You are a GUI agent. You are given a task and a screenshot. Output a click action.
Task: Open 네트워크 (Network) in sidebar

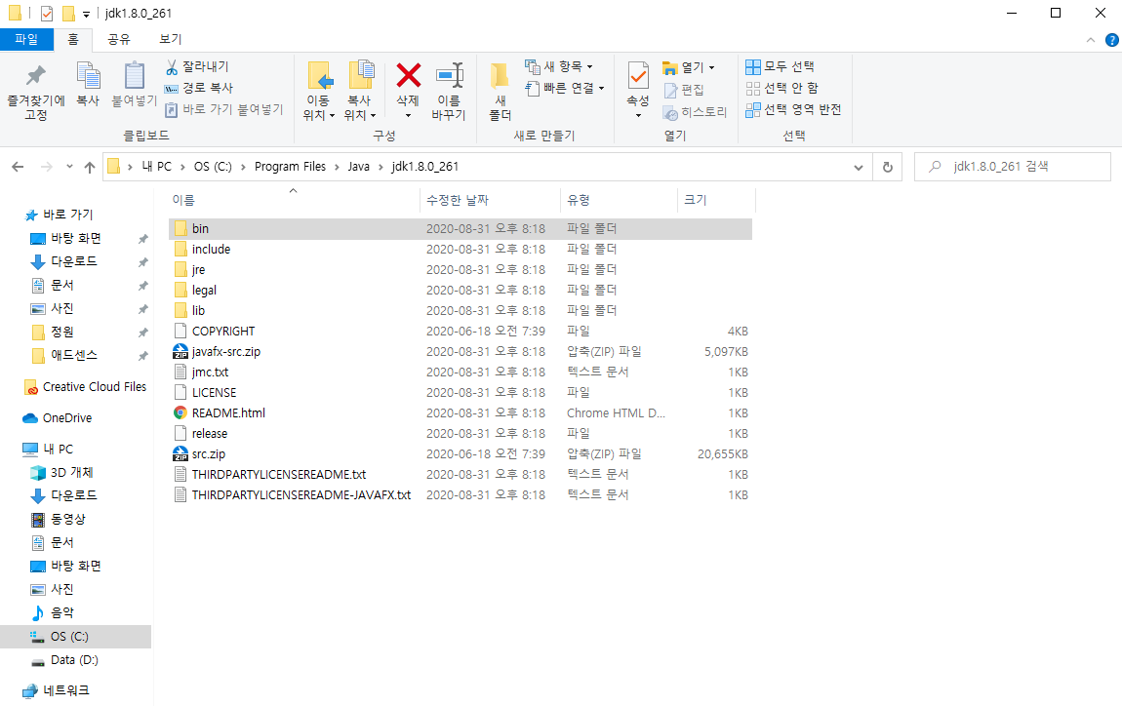point(56,691)
